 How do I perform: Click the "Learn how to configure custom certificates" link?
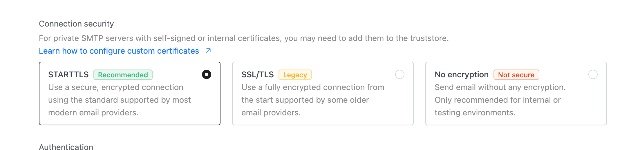pyautogui.click(x=119, y=51)
